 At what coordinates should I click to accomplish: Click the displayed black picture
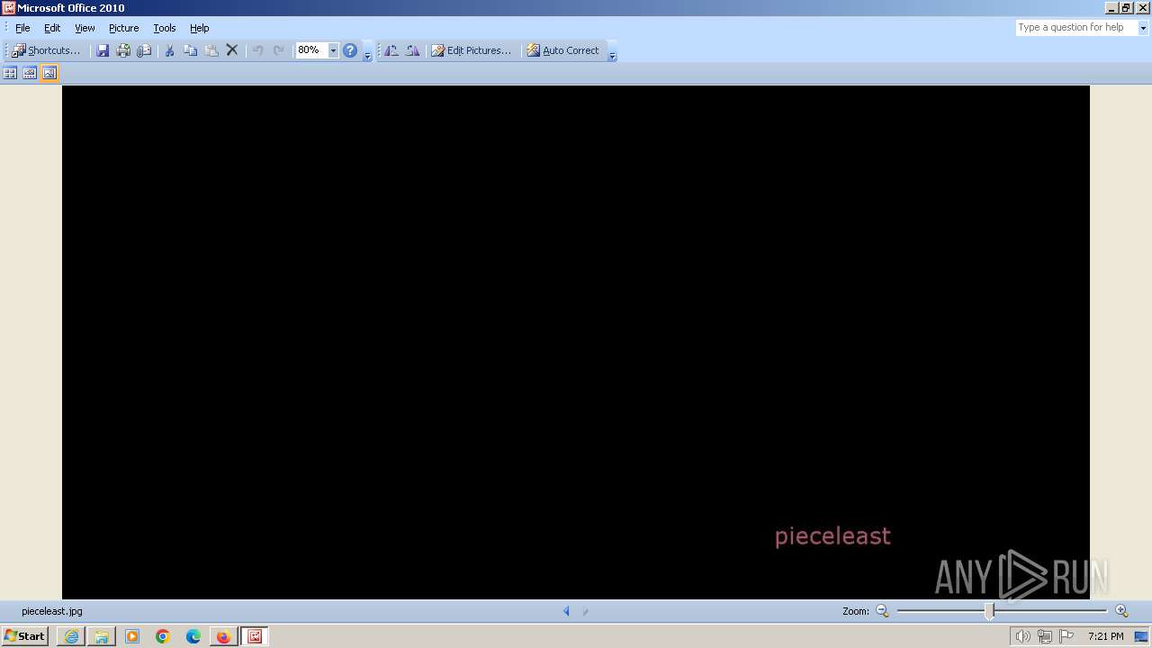click(x=576, y=342)
